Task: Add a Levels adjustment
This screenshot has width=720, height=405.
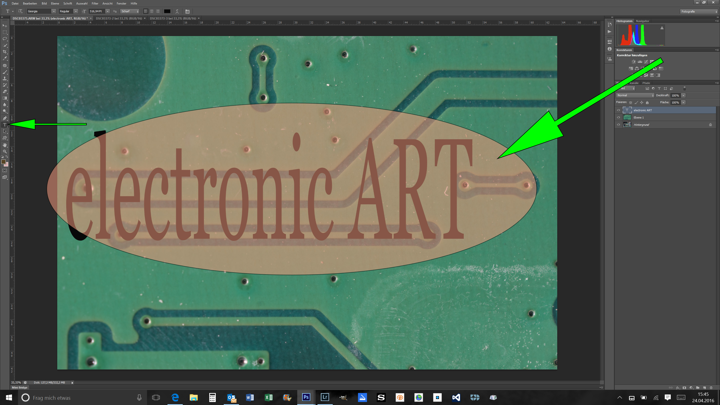Action: (x=640, y=61)
